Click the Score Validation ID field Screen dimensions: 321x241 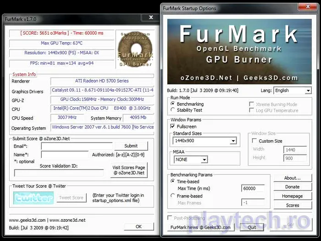pos(59,173)
